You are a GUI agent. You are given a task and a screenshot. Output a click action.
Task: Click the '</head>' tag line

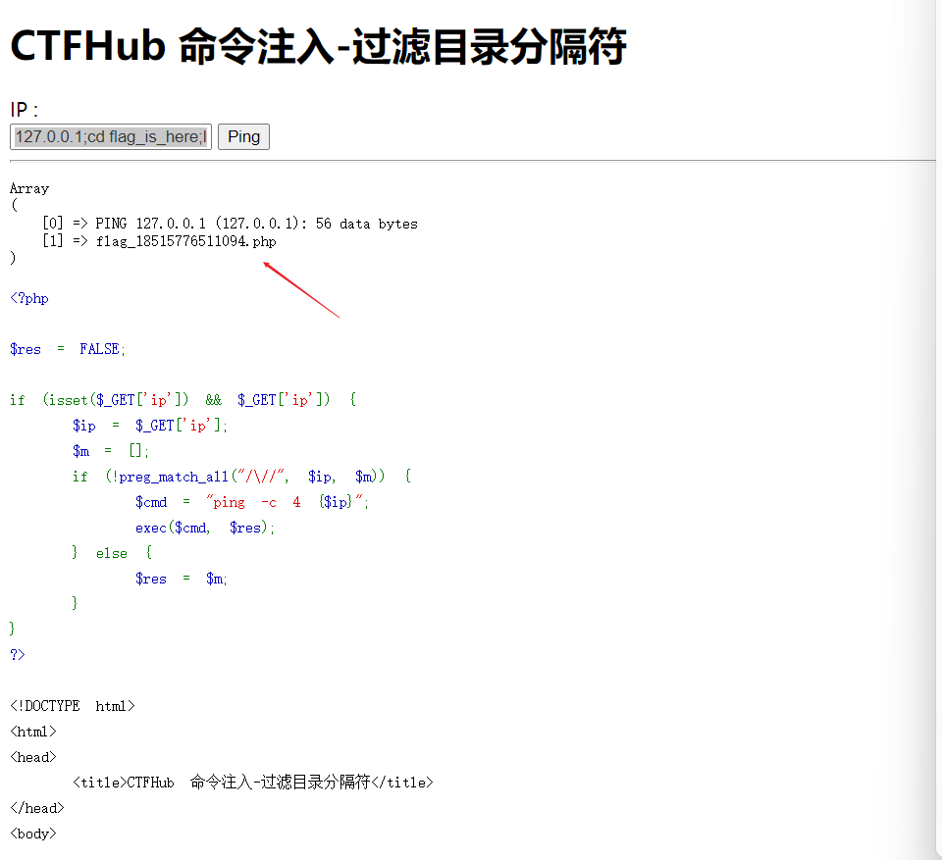pyautogui.click(x=37, y=808)
